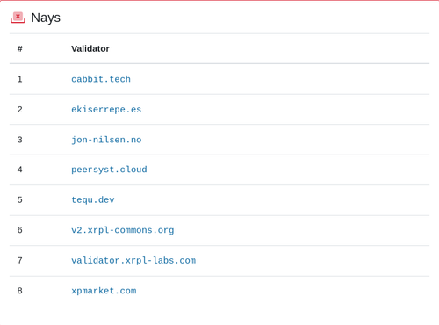Image resolution: width=439 pixels, height=325 pixels.
Task: Click the red Nays ballot box icon
Action: pos(18,18)
